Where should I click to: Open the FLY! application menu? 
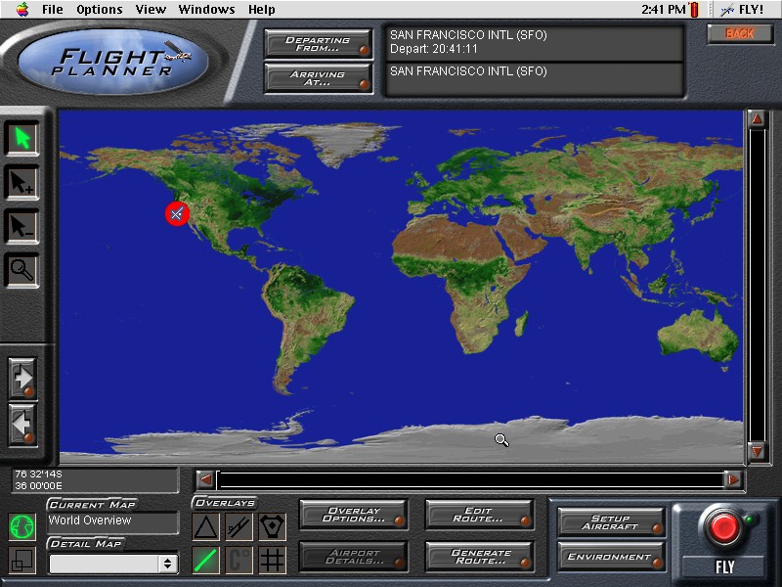point(742,10)
